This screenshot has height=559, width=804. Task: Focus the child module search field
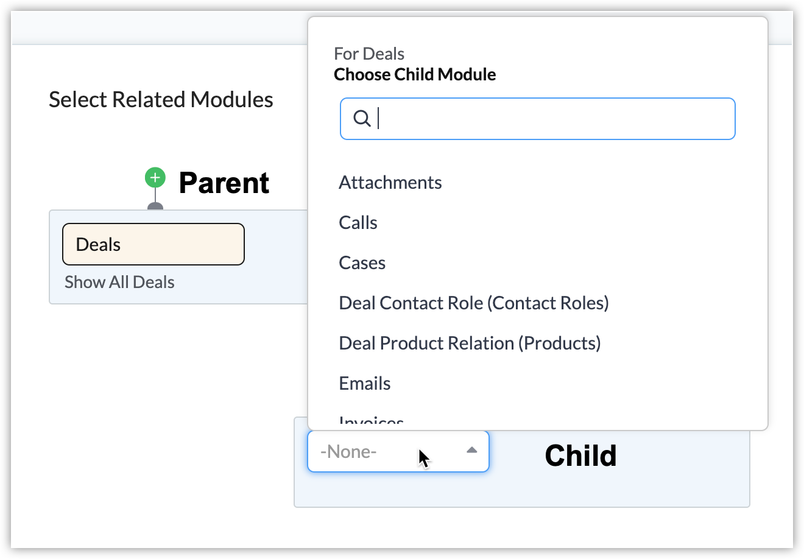coord(548,119)
